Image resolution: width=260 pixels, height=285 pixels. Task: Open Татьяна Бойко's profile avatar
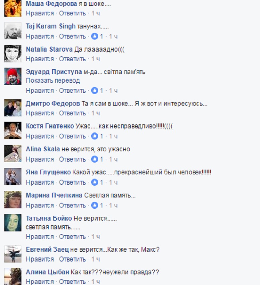click(x=13, y=223)
